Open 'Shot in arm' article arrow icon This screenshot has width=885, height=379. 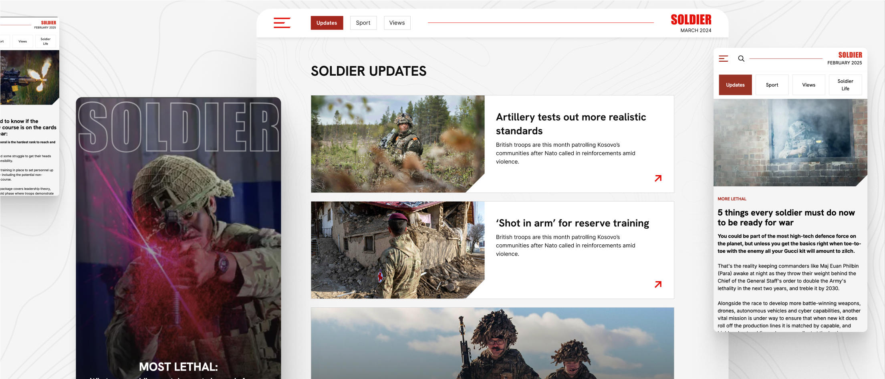coord(658,284)
